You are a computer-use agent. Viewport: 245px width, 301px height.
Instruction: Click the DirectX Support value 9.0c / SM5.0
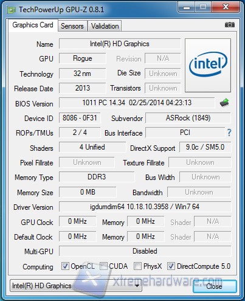coord(205,147)
